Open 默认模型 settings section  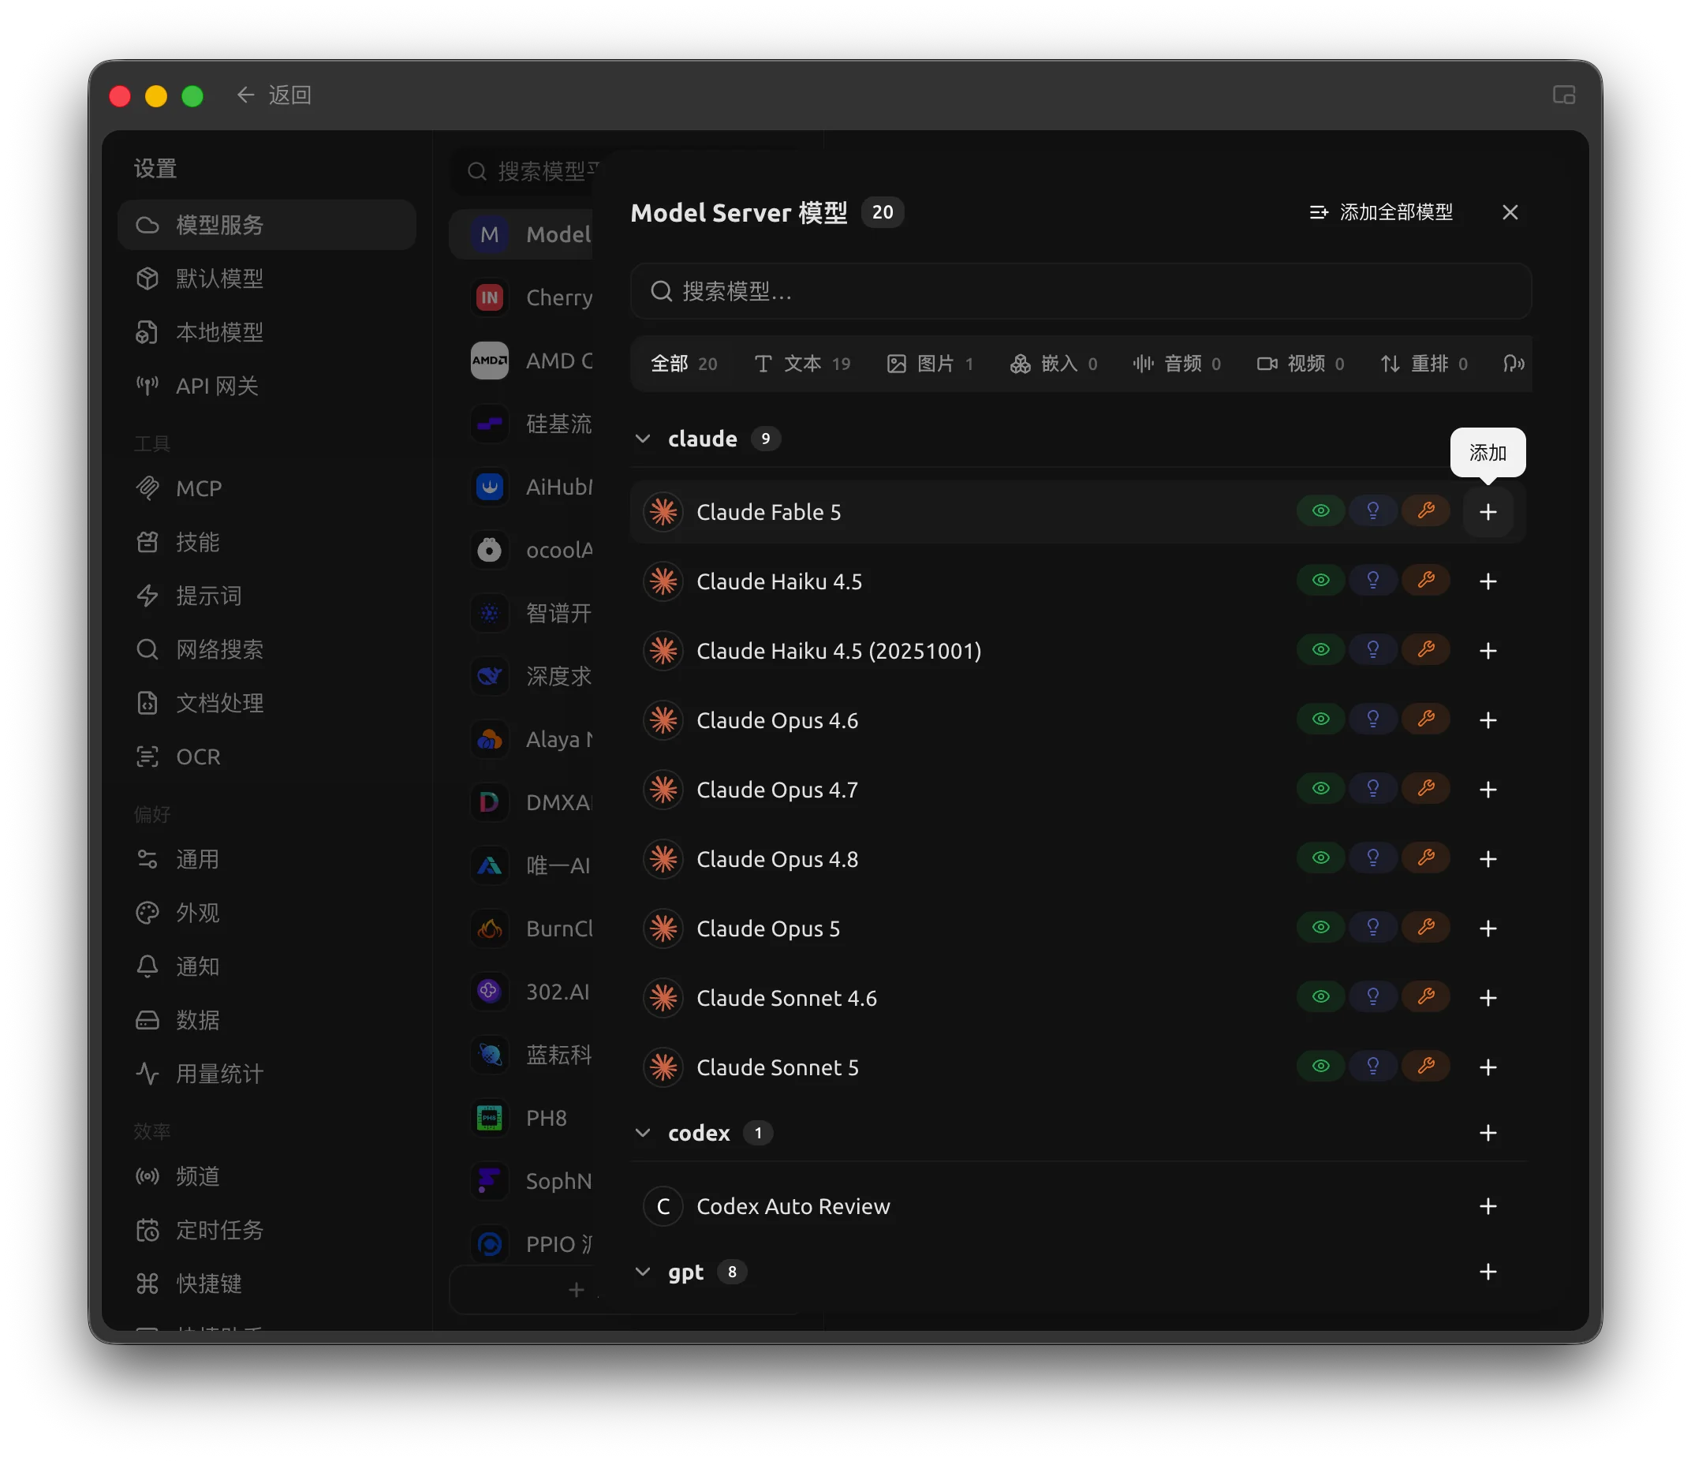click(267, 278)
